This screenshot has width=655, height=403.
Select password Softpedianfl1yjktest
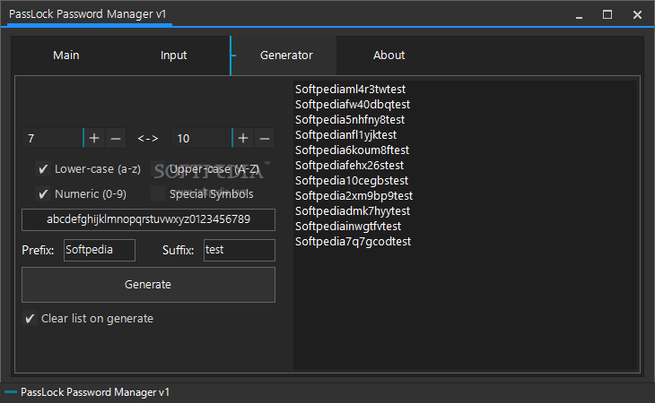(x=345, y=134)
